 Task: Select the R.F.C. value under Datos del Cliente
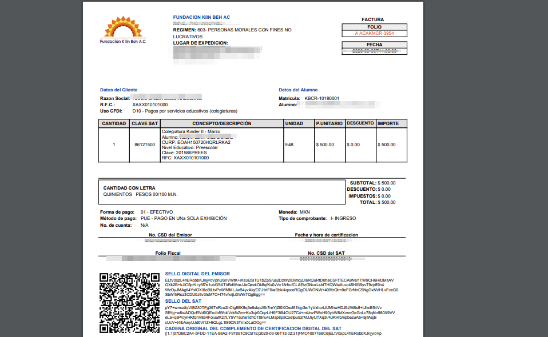pos(150,105)
